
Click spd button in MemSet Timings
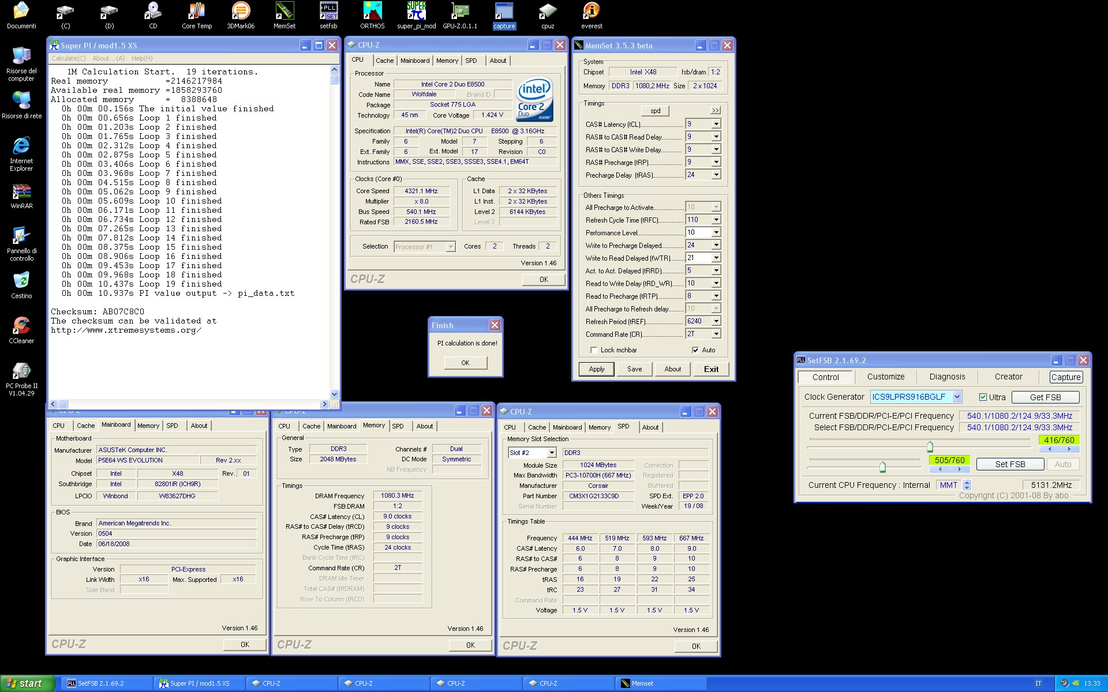(656, 111)
